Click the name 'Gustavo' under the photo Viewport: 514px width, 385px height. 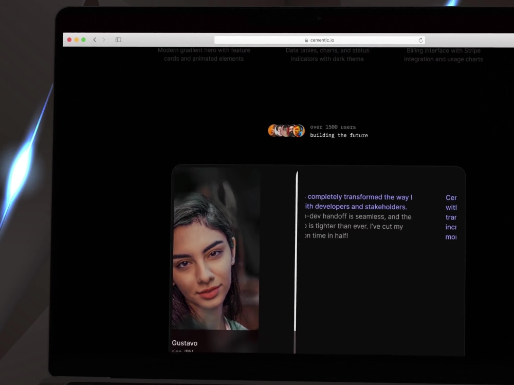185,343
